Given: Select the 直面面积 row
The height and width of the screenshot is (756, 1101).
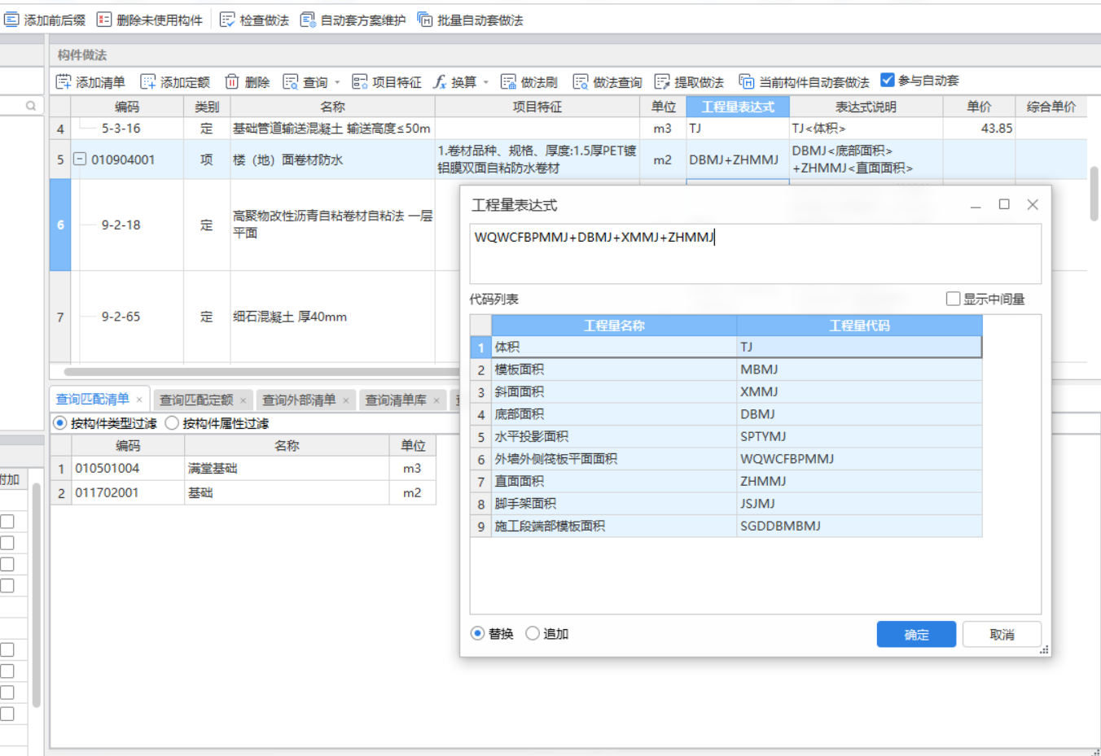Looking at the screenshot, I should click(x=726, y=481).
